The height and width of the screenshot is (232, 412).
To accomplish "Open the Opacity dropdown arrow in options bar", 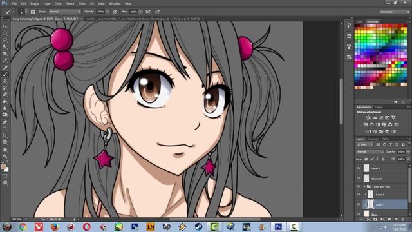I will point(108,12).
